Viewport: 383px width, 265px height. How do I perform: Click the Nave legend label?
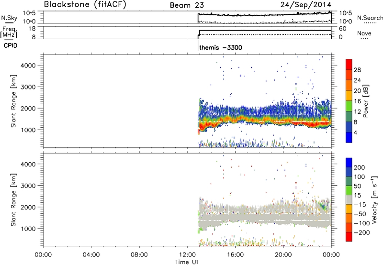364,33
